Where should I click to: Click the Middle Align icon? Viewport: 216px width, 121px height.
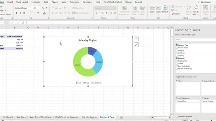point(56,8)
